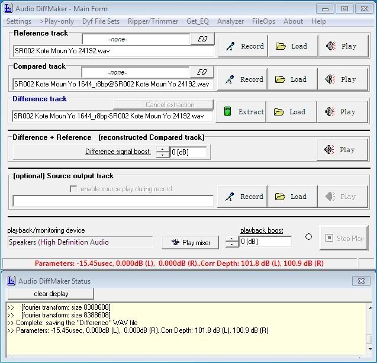
Task: Load a Source output track file
Action: click(x=292, y=197)
